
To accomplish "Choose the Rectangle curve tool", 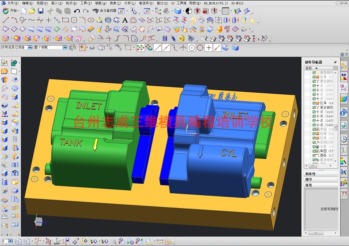I will 65,20.
